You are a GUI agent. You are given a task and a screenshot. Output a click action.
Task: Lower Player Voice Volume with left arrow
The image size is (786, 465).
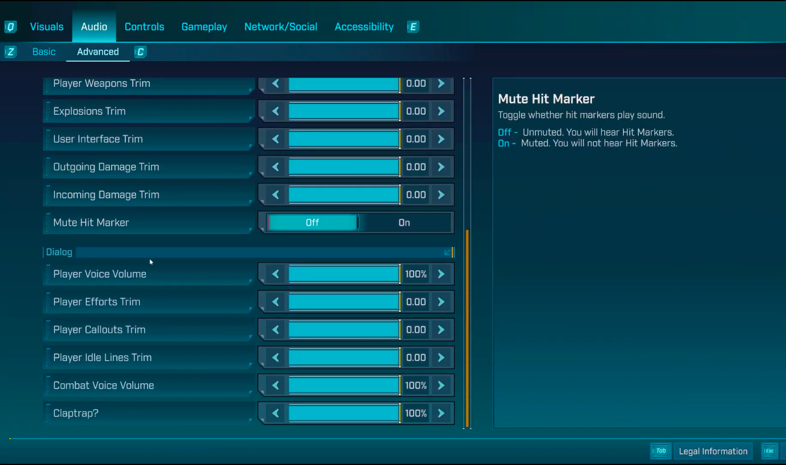(x=275, y=274)
